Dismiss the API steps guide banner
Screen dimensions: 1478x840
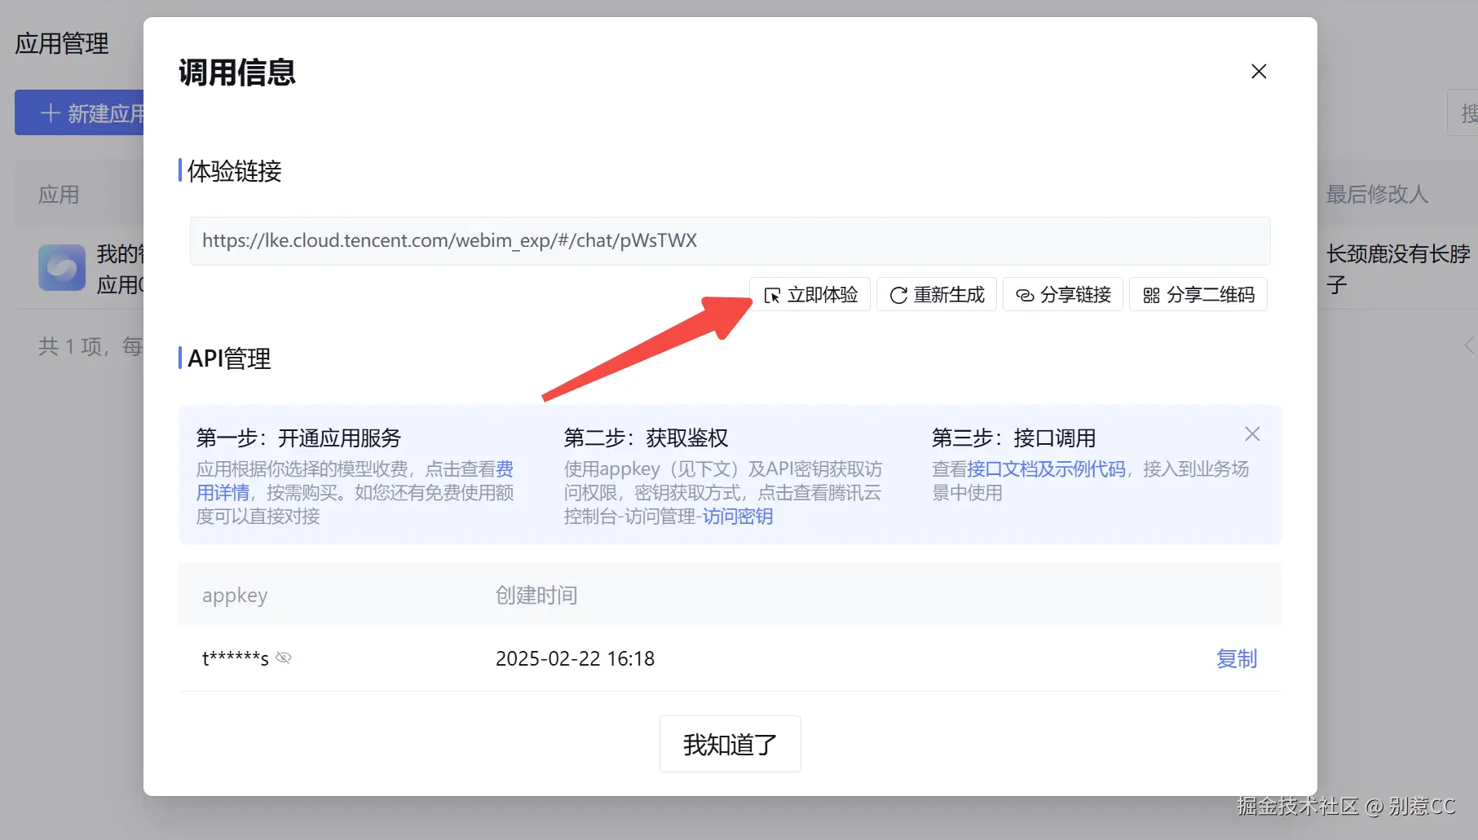(1252, 434)
